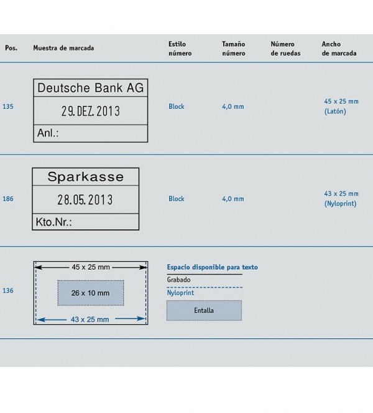This screenshot has width=373, height=413.
Task: Click the 'Nyloprint' legend entry
Action: pos(180,293)
